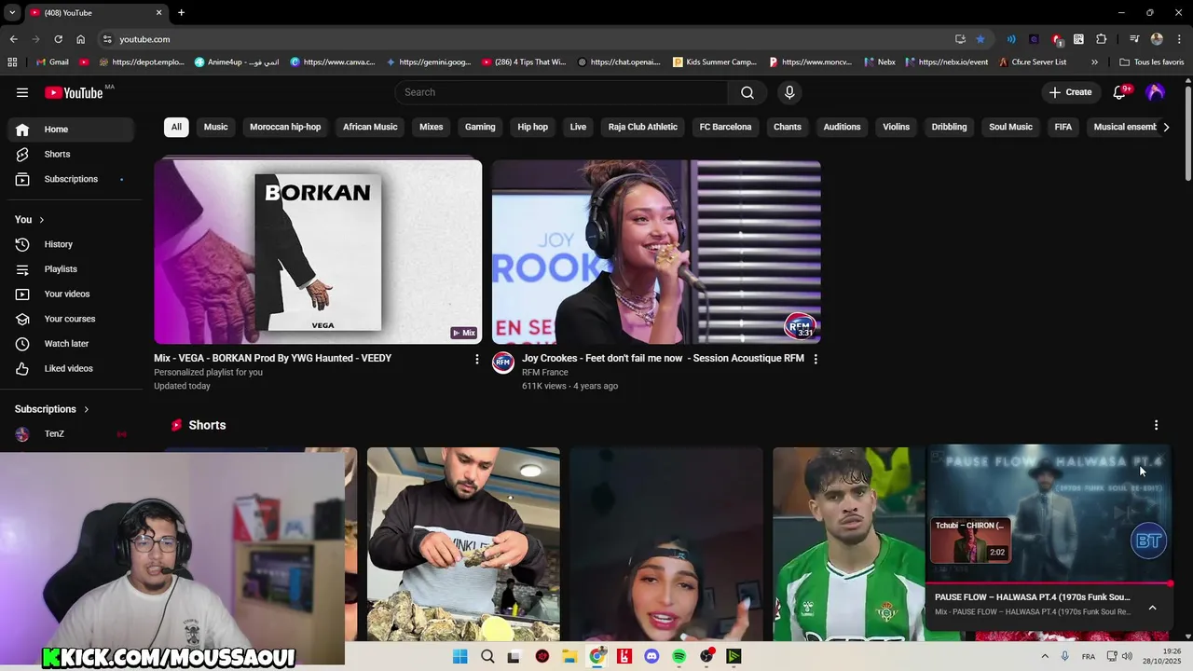Select the FC Barcelona filter chip

725,127
